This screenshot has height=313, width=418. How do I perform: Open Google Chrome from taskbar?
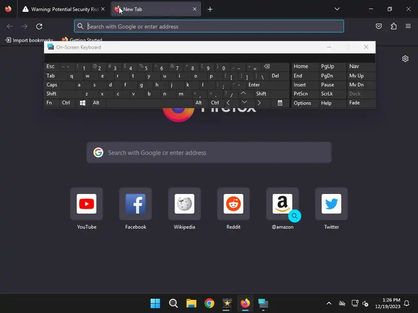[209, 303]
